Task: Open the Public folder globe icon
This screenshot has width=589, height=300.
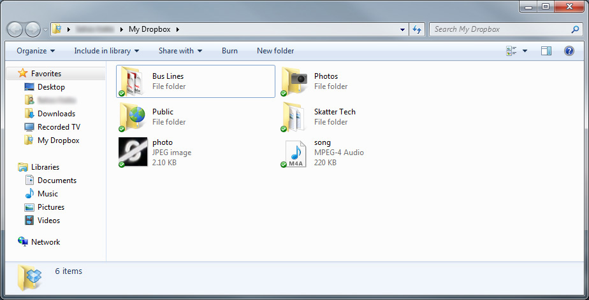Action: click(131, 117)
